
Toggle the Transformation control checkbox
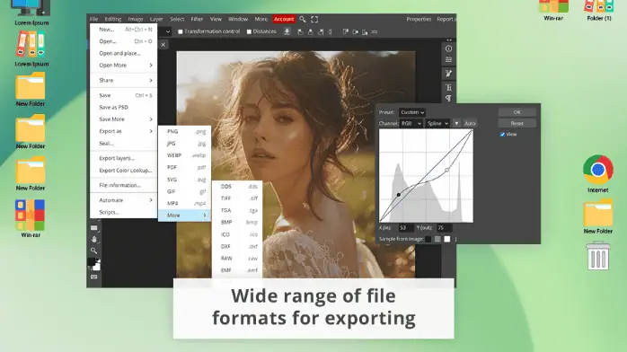181,31
